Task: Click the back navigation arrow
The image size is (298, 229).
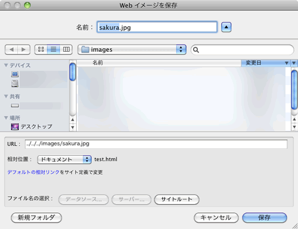Action: 11,49
